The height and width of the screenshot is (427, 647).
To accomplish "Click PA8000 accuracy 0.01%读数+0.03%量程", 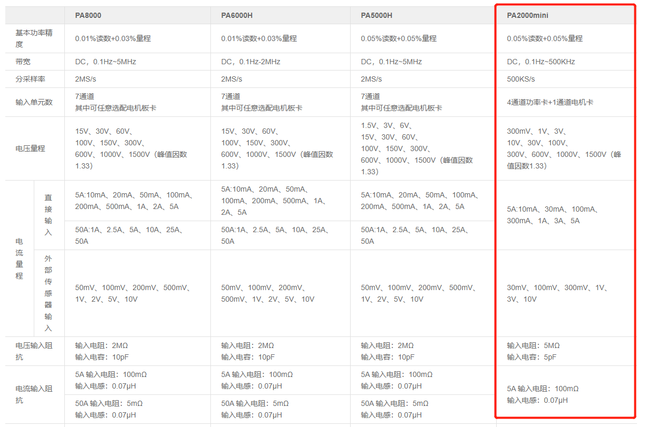I will (x=113, y=38).
